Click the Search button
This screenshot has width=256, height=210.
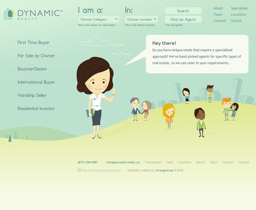coord(183,11)
